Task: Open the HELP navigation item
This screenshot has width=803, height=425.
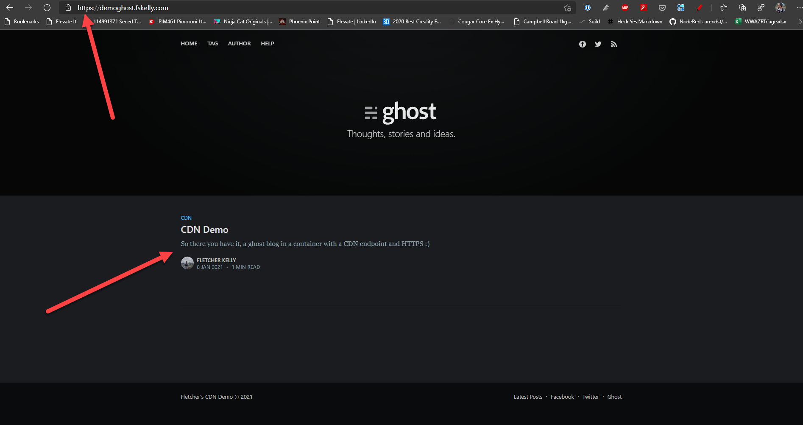Action: pyautogui.click(x=268, y=44)
